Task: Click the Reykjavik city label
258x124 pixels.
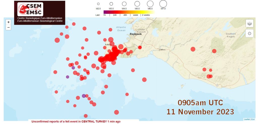Action: tap(136, 34)
